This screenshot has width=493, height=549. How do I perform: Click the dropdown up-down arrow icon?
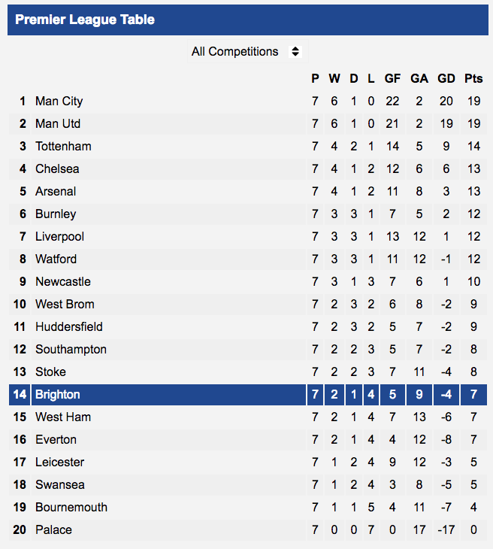(295, 51)
